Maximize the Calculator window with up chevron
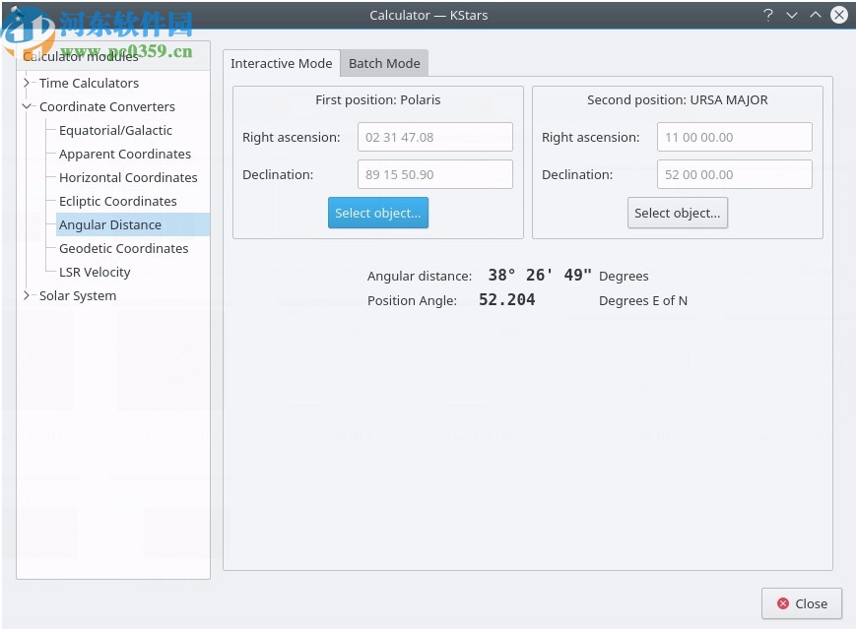This screenshot has width=856, height=629. click(x=815, y=15)
